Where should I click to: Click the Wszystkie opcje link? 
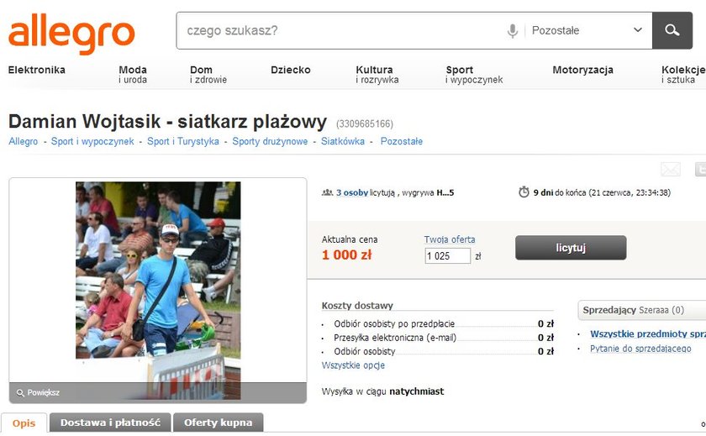[353, 365]
